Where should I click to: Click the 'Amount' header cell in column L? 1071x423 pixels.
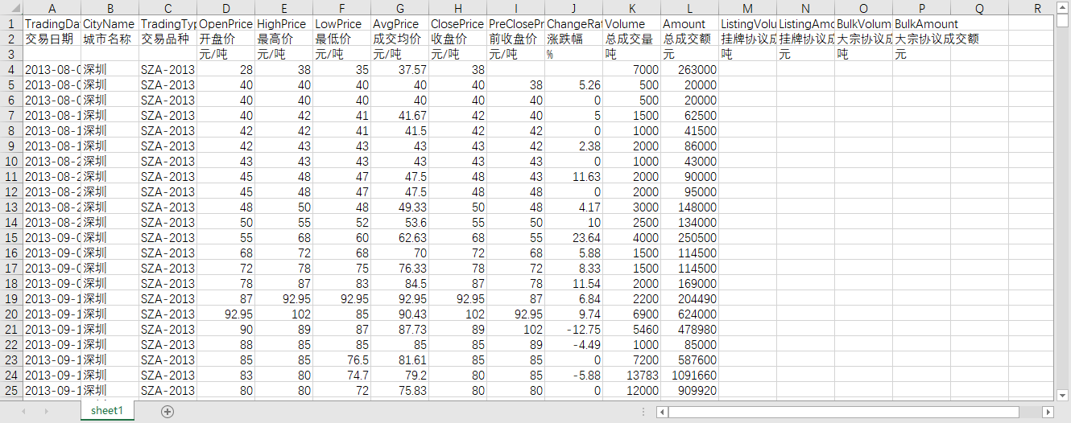[x=689, y=23]
